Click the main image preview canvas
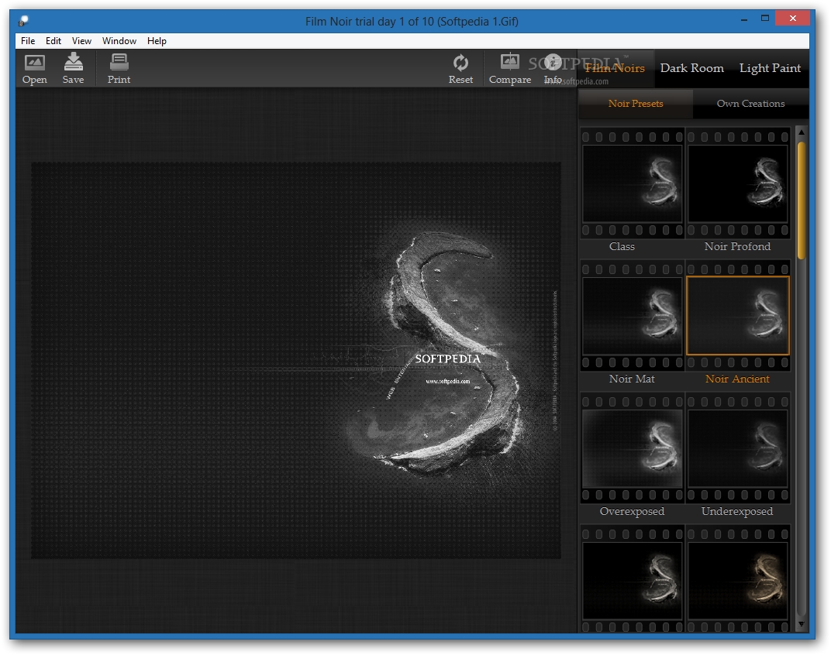 pyautogui.click(x=295, y=360)
